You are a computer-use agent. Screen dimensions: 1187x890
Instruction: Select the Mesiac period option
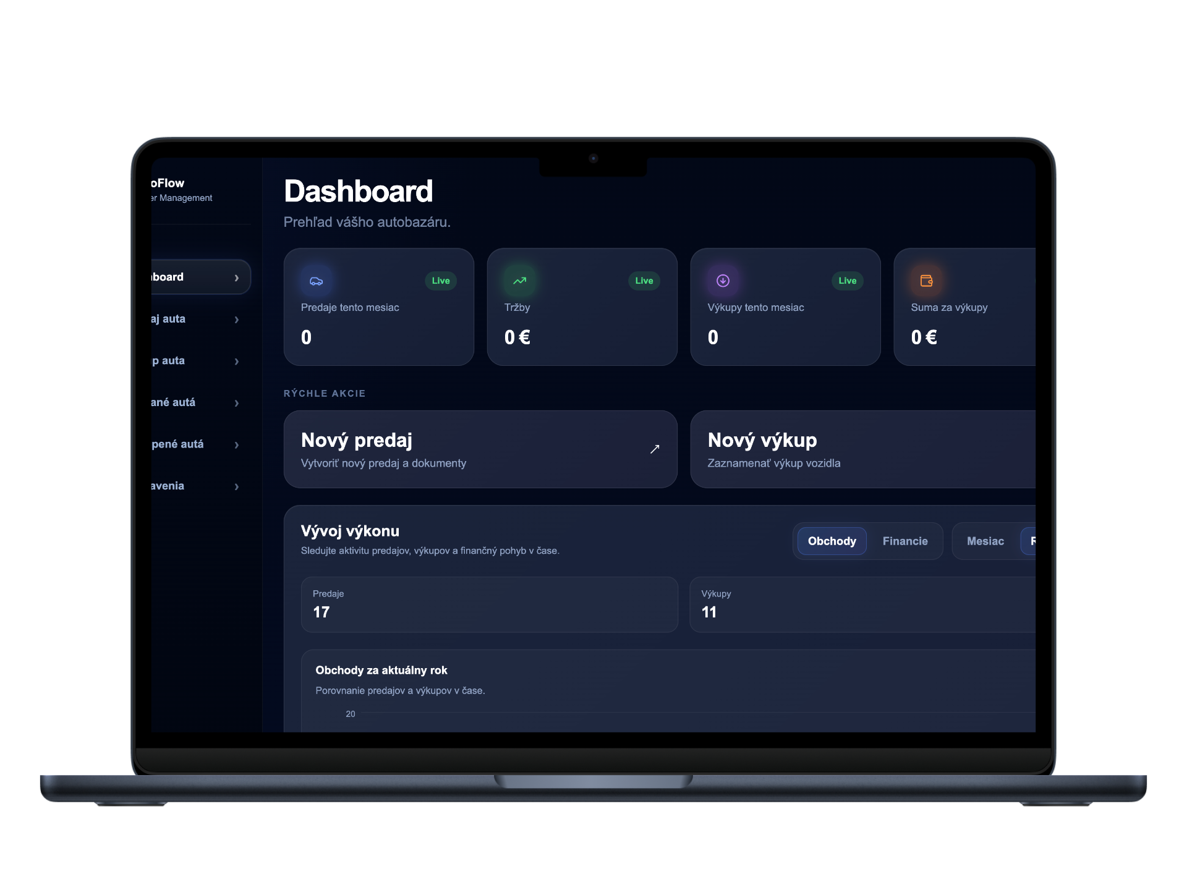(985, 541)
